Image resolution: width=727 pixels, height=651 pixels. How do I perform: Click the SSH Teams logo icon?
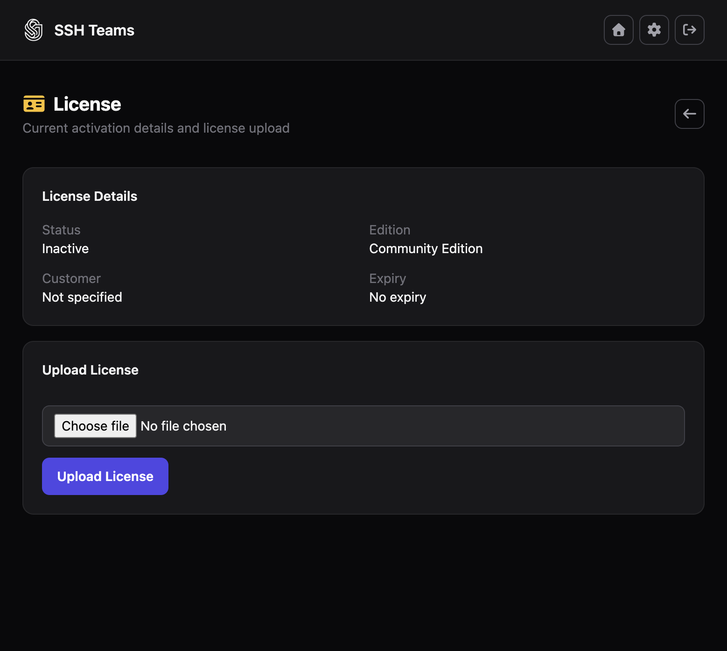34,30
